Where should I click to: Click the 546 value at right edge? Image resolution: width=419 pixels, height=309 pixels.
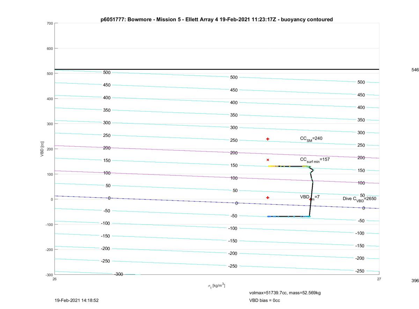point(415,70)
